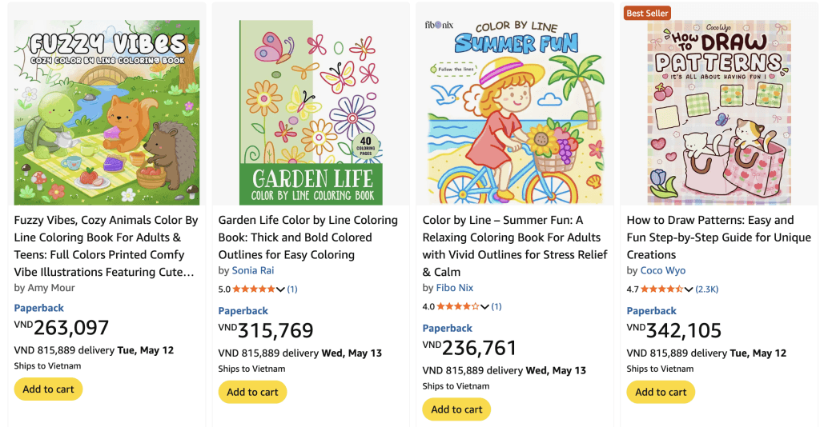Open the Fuzzy Vibes book cover image

(107, 113)
